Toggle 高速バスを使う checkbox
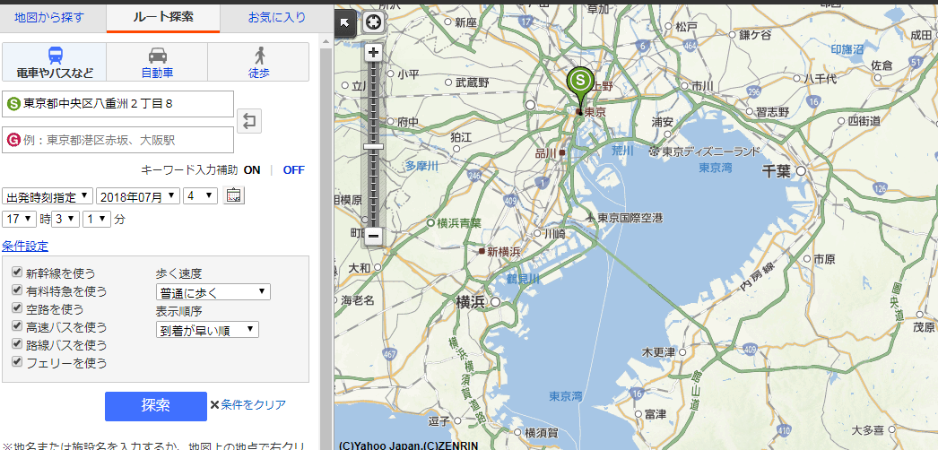The image size is (938, 450). [17, 325]
